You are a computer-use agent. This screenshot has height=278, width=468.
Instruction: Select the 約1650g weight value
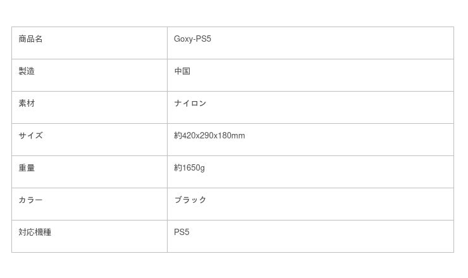click(x=189, y=168)
